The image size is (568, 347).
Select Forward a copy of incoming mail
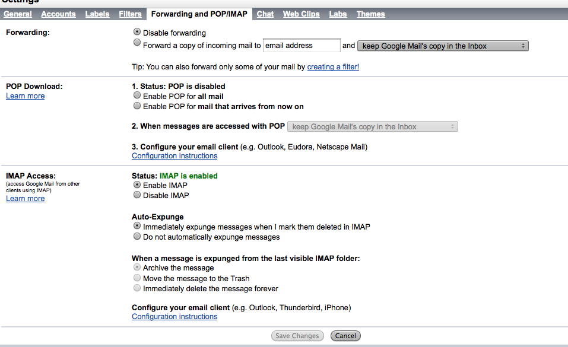137,42
